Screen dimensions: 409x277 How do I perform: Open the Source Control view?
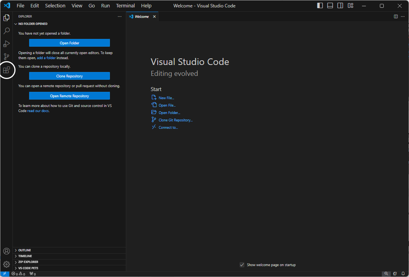(6, 56)
